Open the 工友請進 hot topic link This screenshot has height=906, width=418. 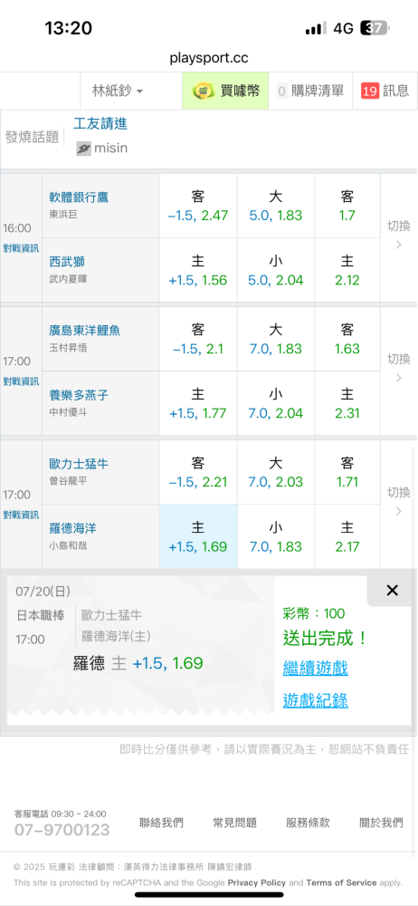click(x=100, y=123)
